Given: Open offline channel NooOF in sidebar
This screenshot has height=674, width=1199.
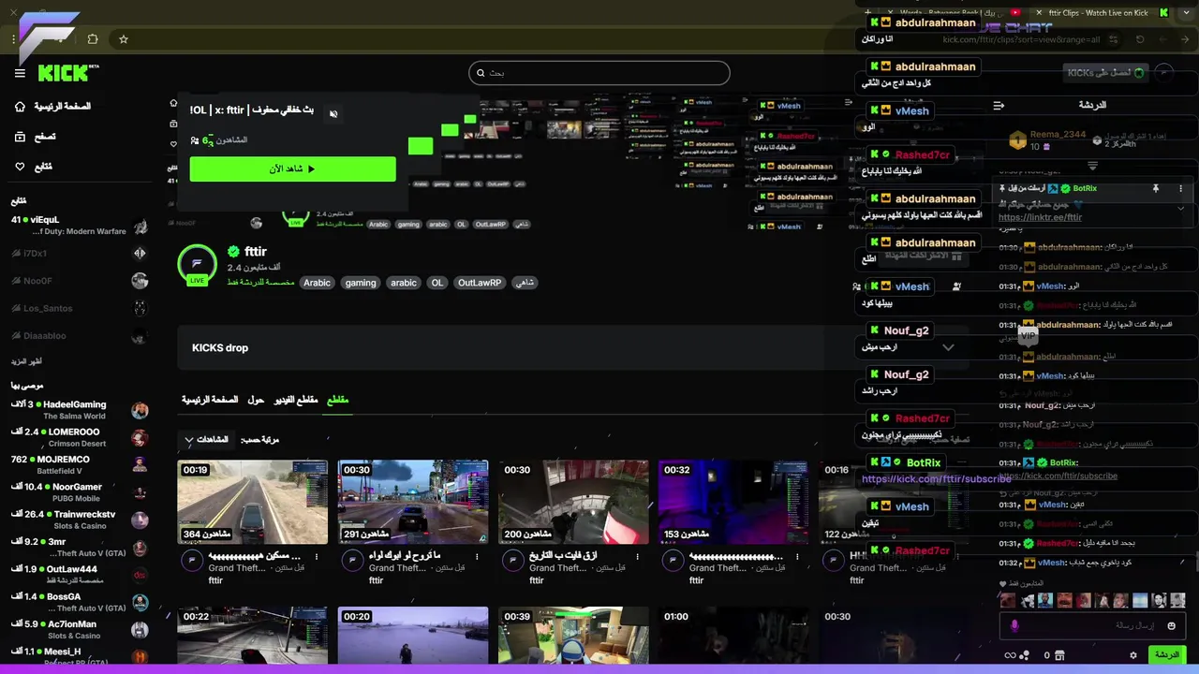Looking at the screenshot, I should coord(80,281).
